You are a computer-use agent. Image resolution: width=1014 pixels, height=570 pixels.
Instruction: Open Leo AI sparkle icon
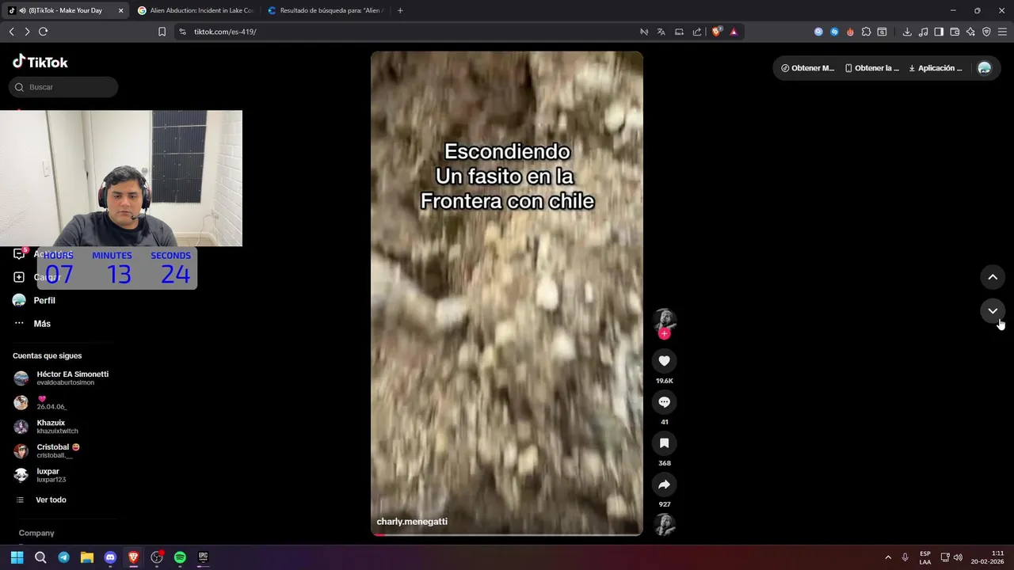tap(970, 32)
